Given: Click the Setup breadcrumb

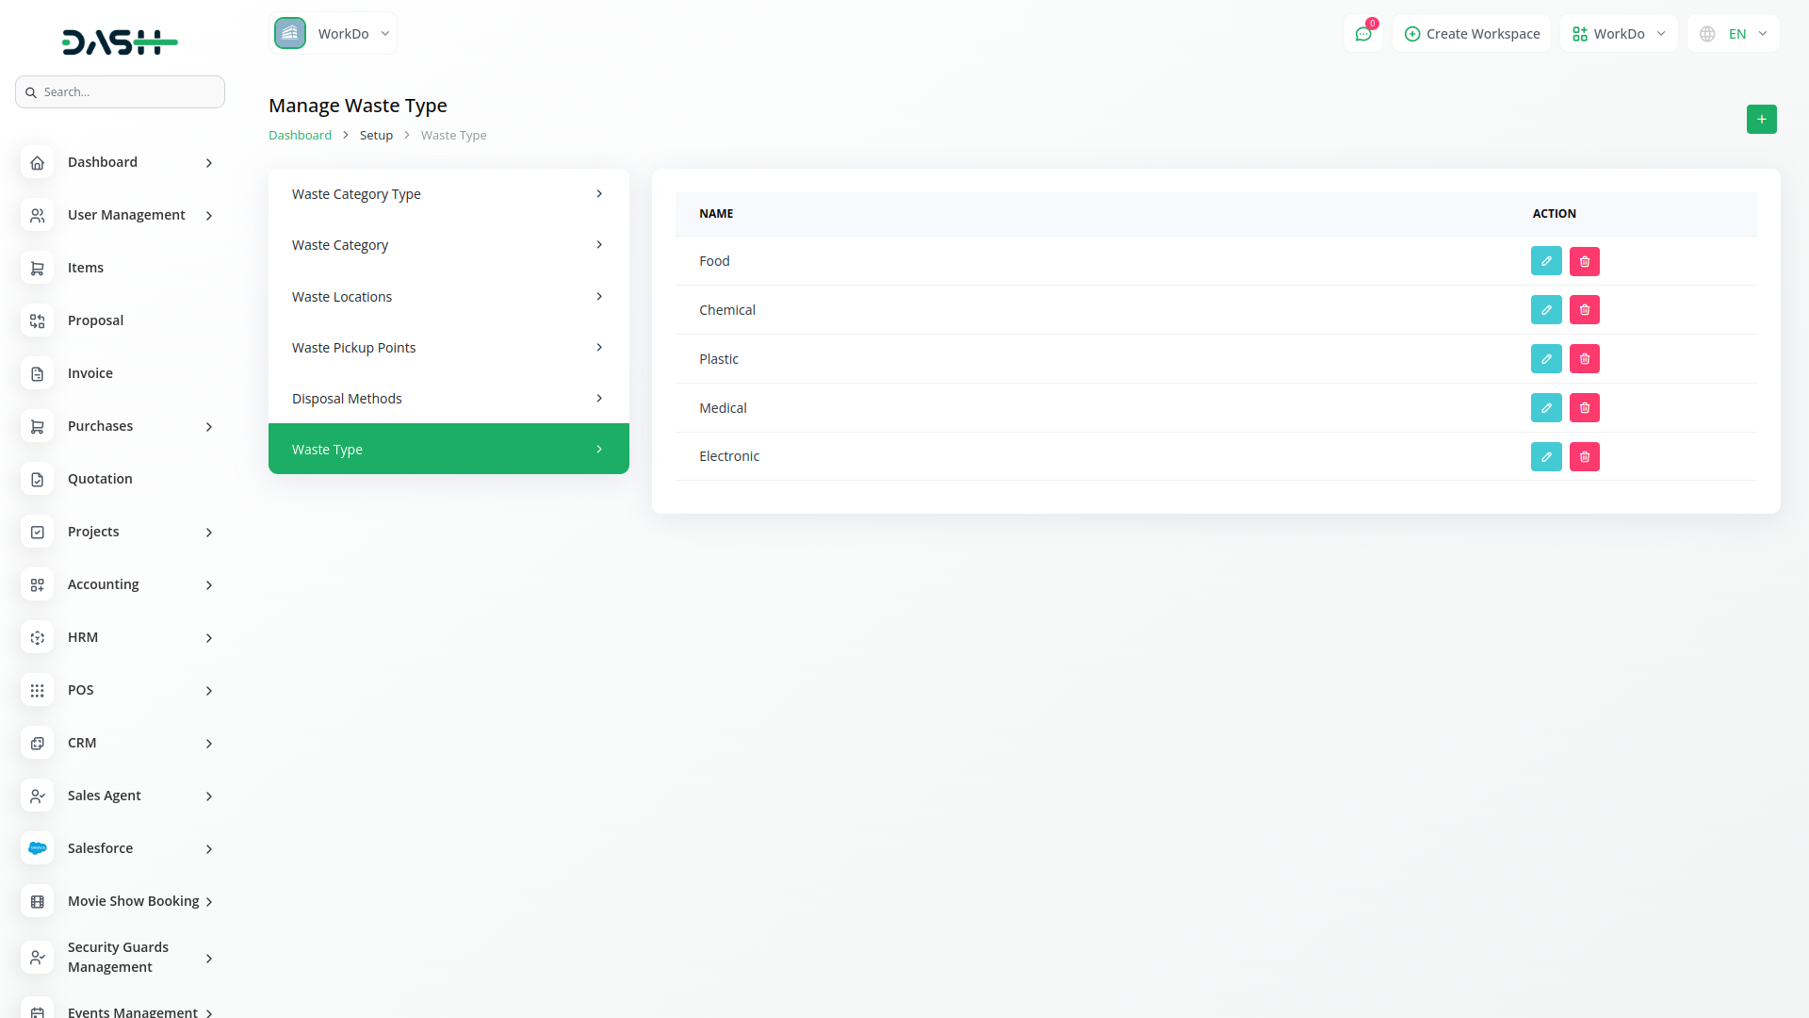Looking at the screenshot, I should (x=376, y=135).
